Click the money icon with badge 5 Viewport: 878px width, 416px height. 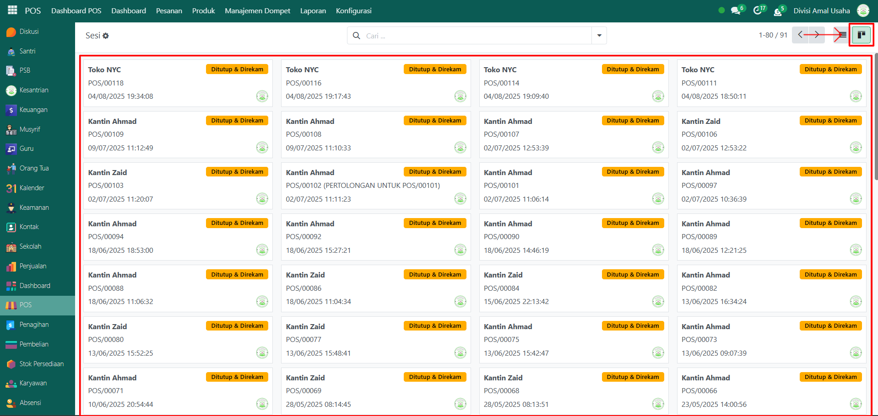(778, 11)
